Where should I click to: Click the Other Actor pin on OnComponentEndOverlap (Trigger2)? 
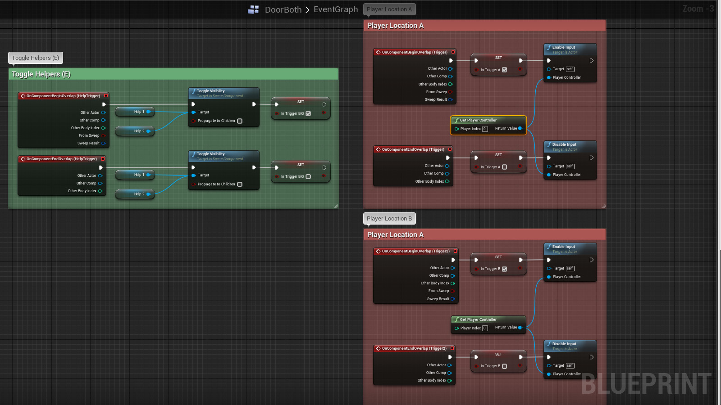pyautogui.click(x=449, y=365)
